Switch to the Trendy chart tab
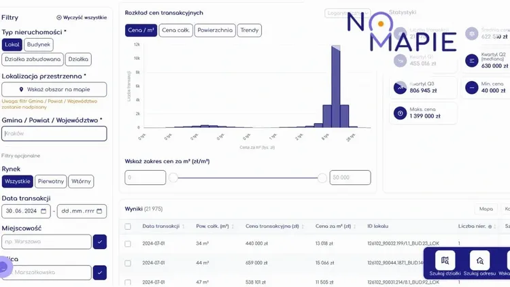510x287 pixels. [x=250, y=30]
